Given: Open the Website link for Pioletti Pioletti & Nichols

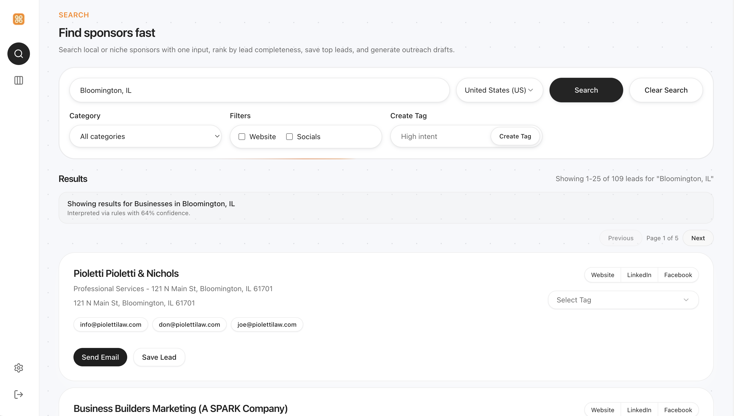Looking at the screenshot, I should tap(602, 275).
